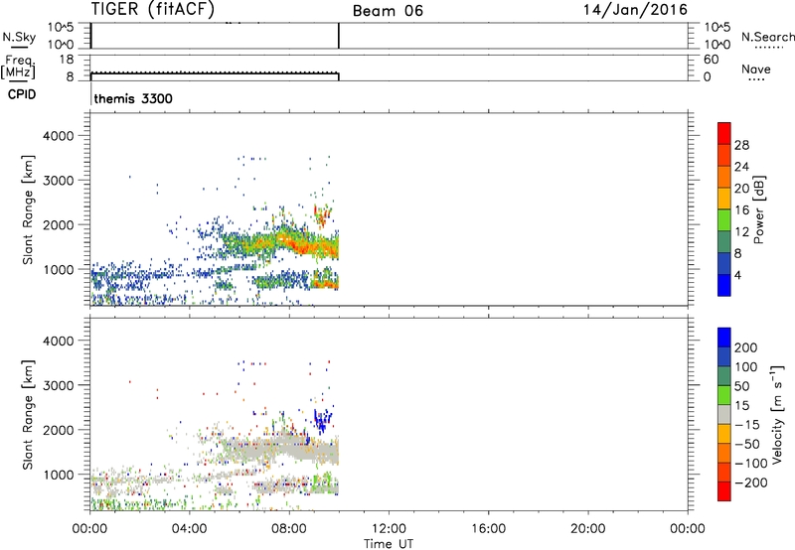Click the power panel 'Slant Range [km]' label

click(x=28, y=209)
